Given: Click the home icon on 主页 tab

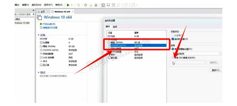Looking at the screenshot, I should (x=39, y=12).
